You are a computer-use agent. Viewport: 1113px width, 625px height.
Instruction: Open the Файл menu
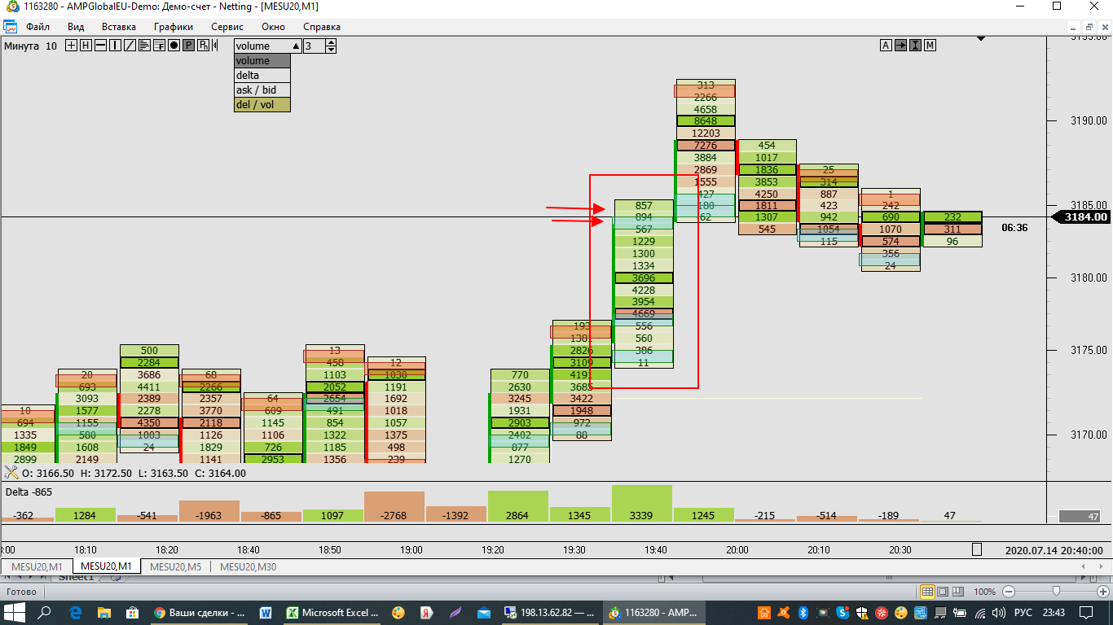tap(37, 27)
